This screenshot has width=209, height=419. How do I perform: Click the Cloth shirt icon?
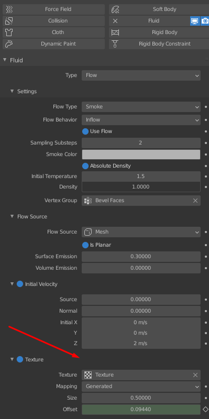coord(9,32)
